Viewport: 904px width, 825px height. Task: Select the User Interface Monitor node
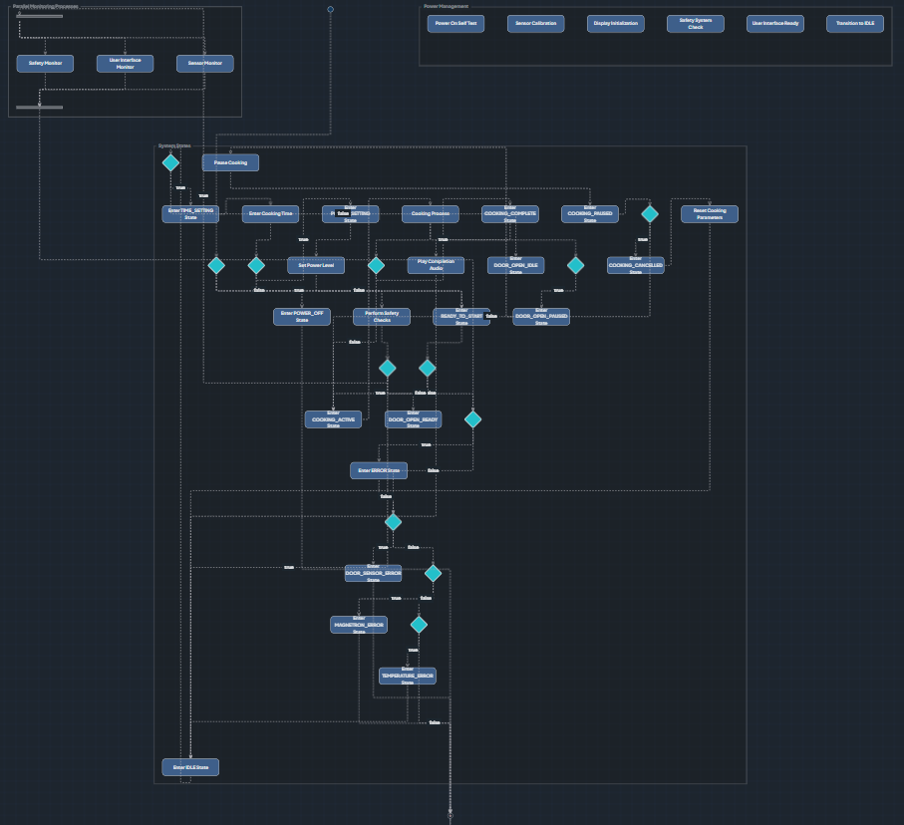pyautogui.click(x=126, y=64)
